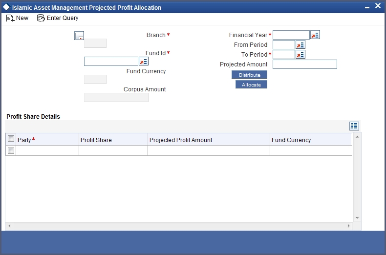
Task: Click the horizontal scroll left arrow
Action: 9,226
